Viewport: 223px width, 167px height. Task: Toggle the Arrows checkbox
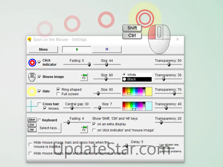coord(45,108)
